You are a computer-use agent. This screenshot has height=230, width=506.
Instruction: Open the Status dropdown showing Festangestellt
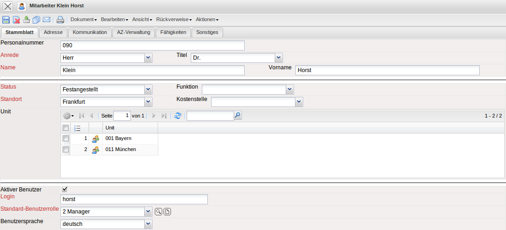pyautogui.click(x=148, y=90)
